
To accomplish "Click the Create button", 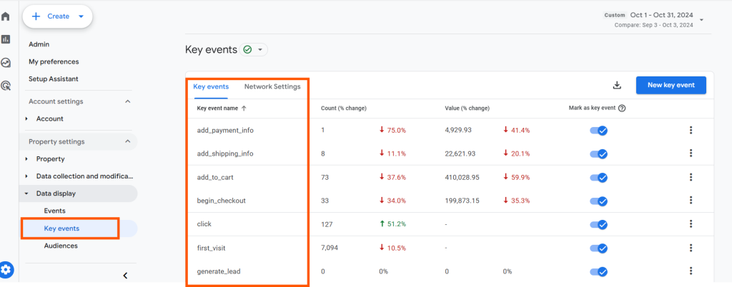I will (57, 16).
